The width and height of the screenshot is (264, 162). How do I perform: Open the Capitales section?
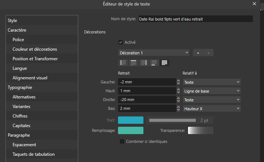point(42,126)
